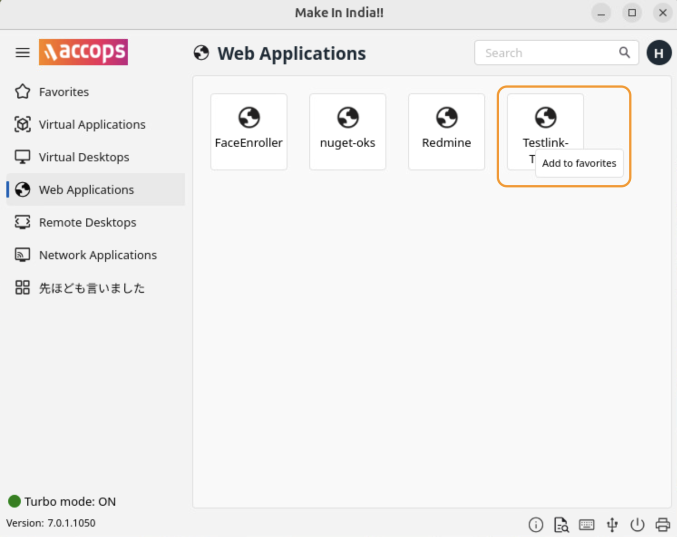Click the info icon in bottom bar
The image size is (677, 537).
point(536,525)
